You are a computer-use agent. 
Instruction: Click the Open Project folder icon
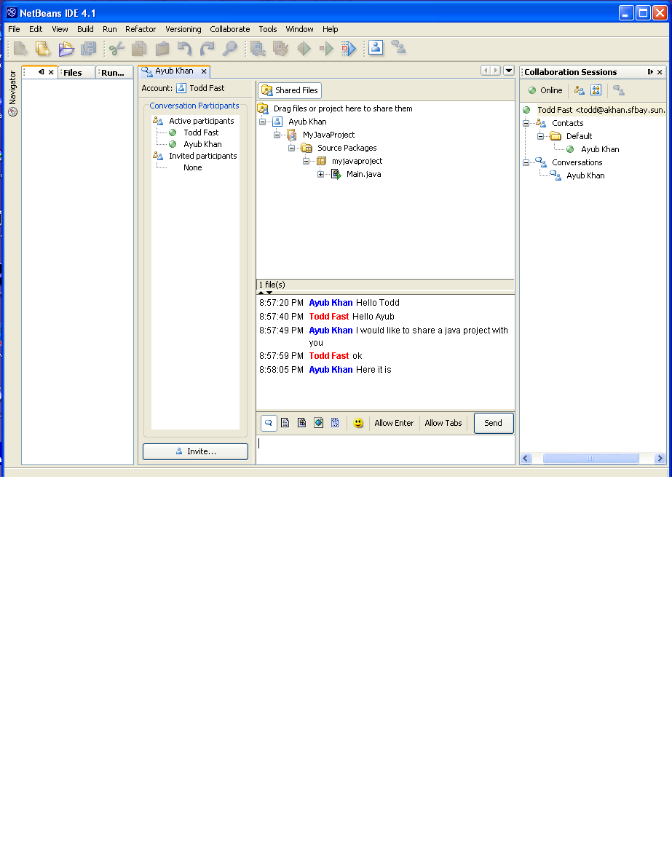coord(66,49)
